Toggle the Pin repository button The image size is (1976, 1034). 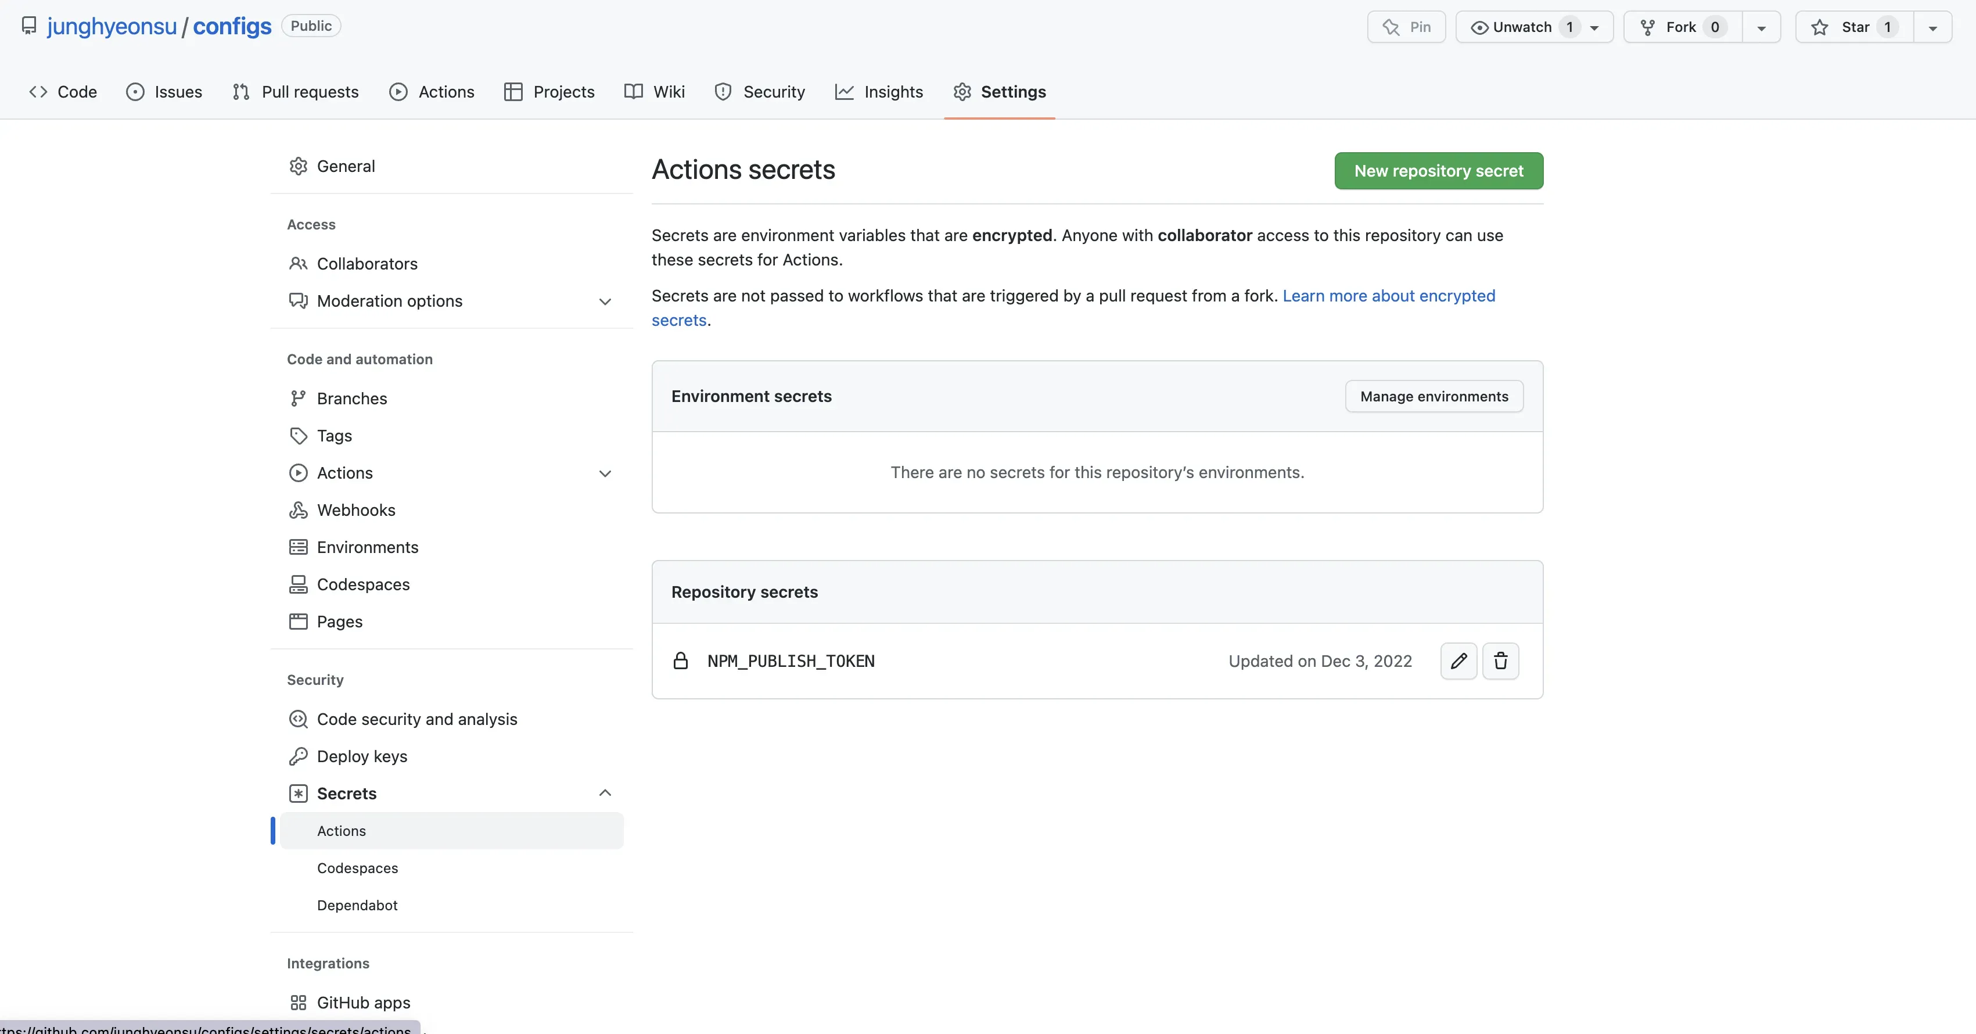(x=1406, y=27)
